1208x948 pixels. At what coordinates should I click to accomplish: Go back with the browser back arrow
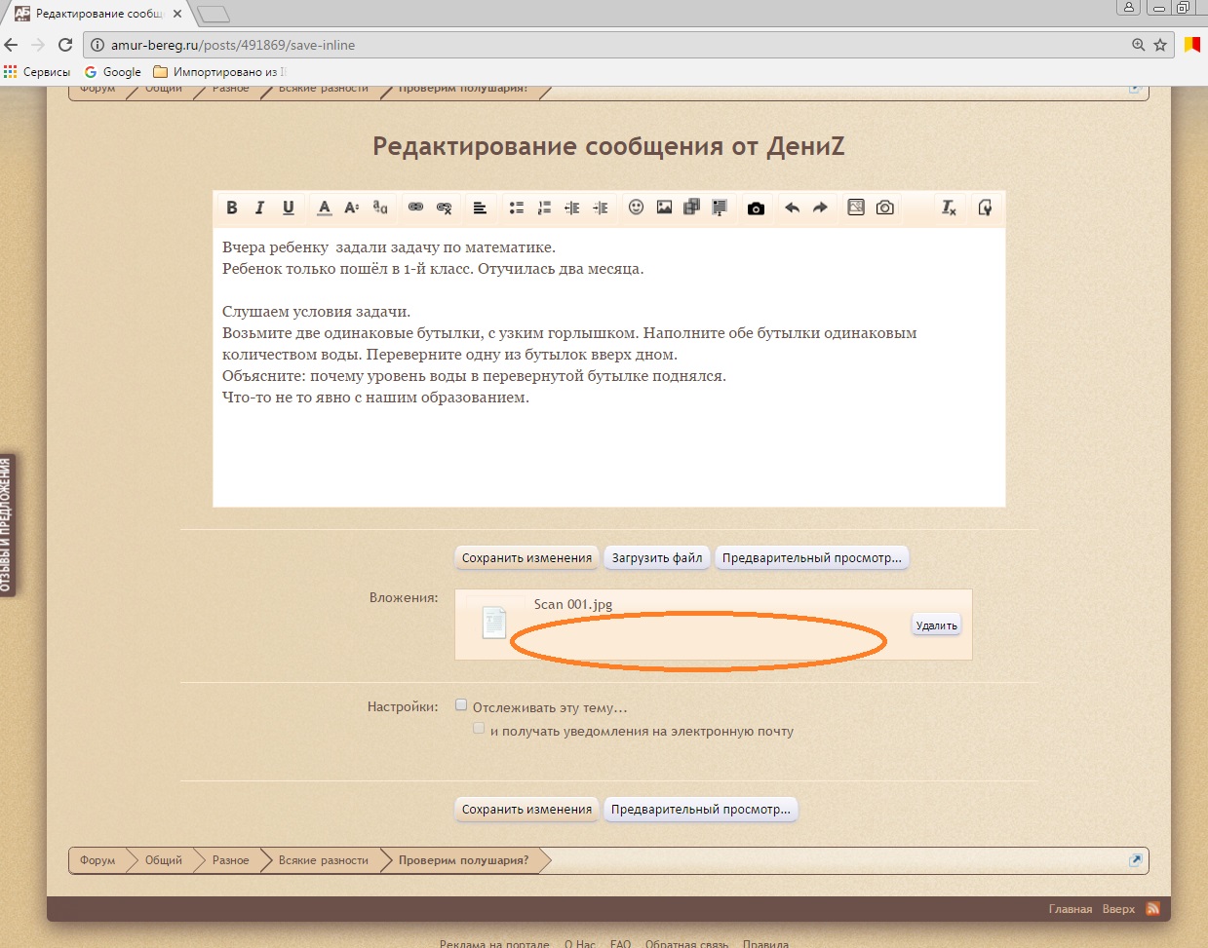click(12, 45)
